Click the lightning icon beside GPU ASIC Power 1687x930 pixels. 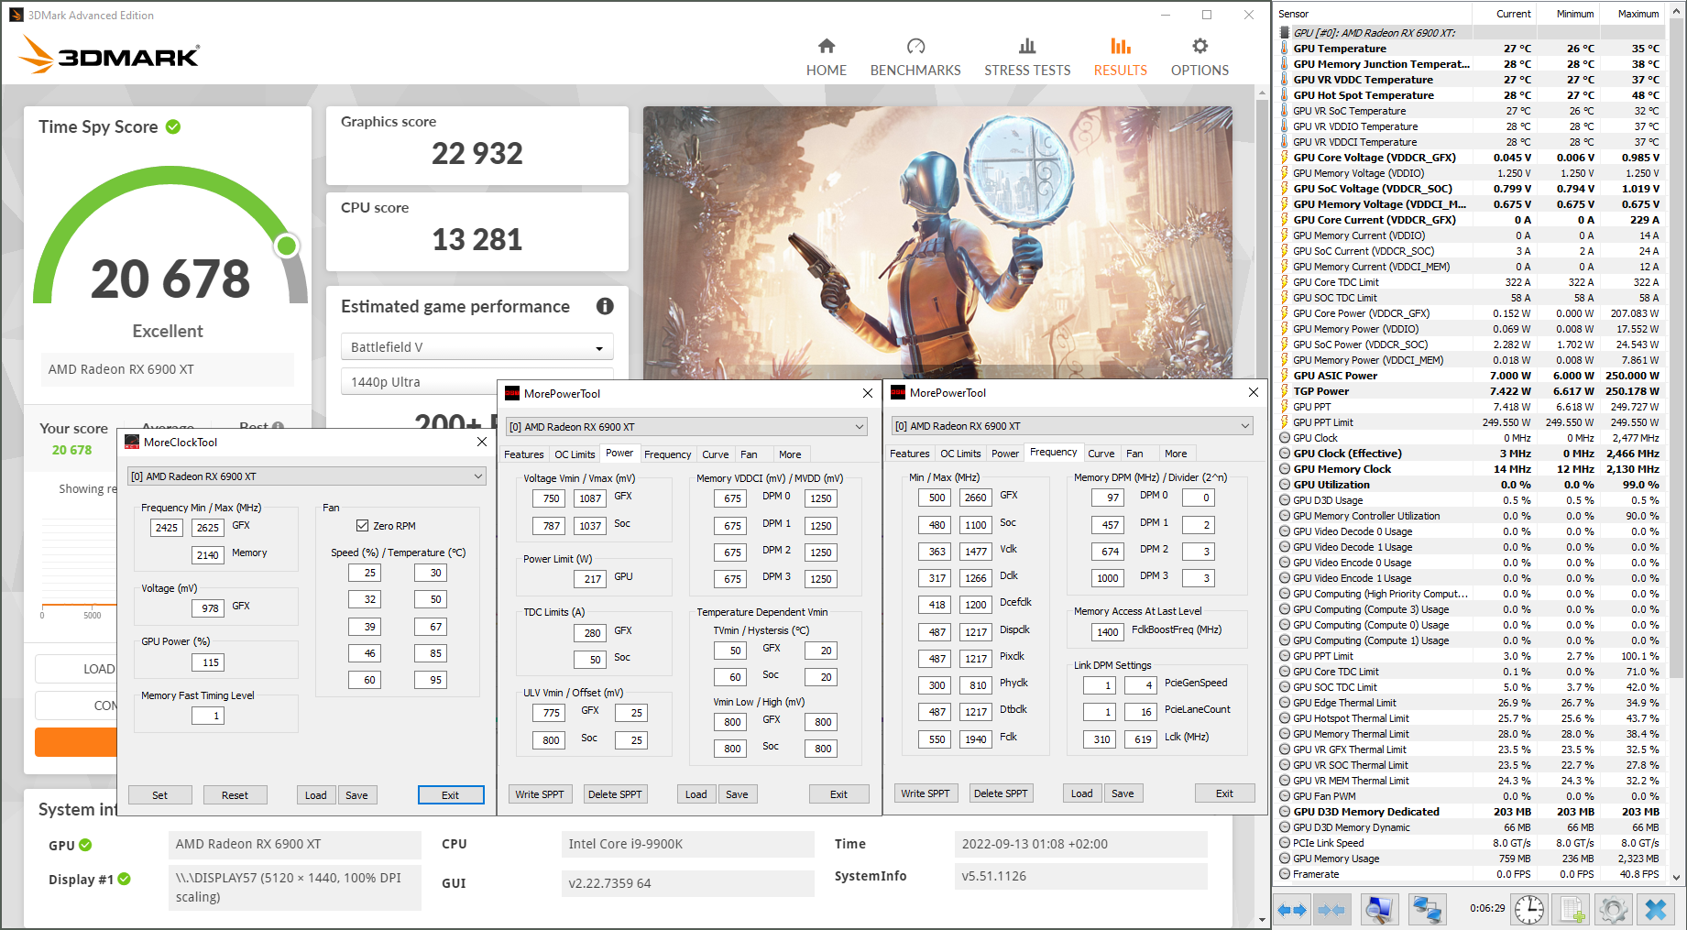pyautogui.click(x=1285, y=376)
